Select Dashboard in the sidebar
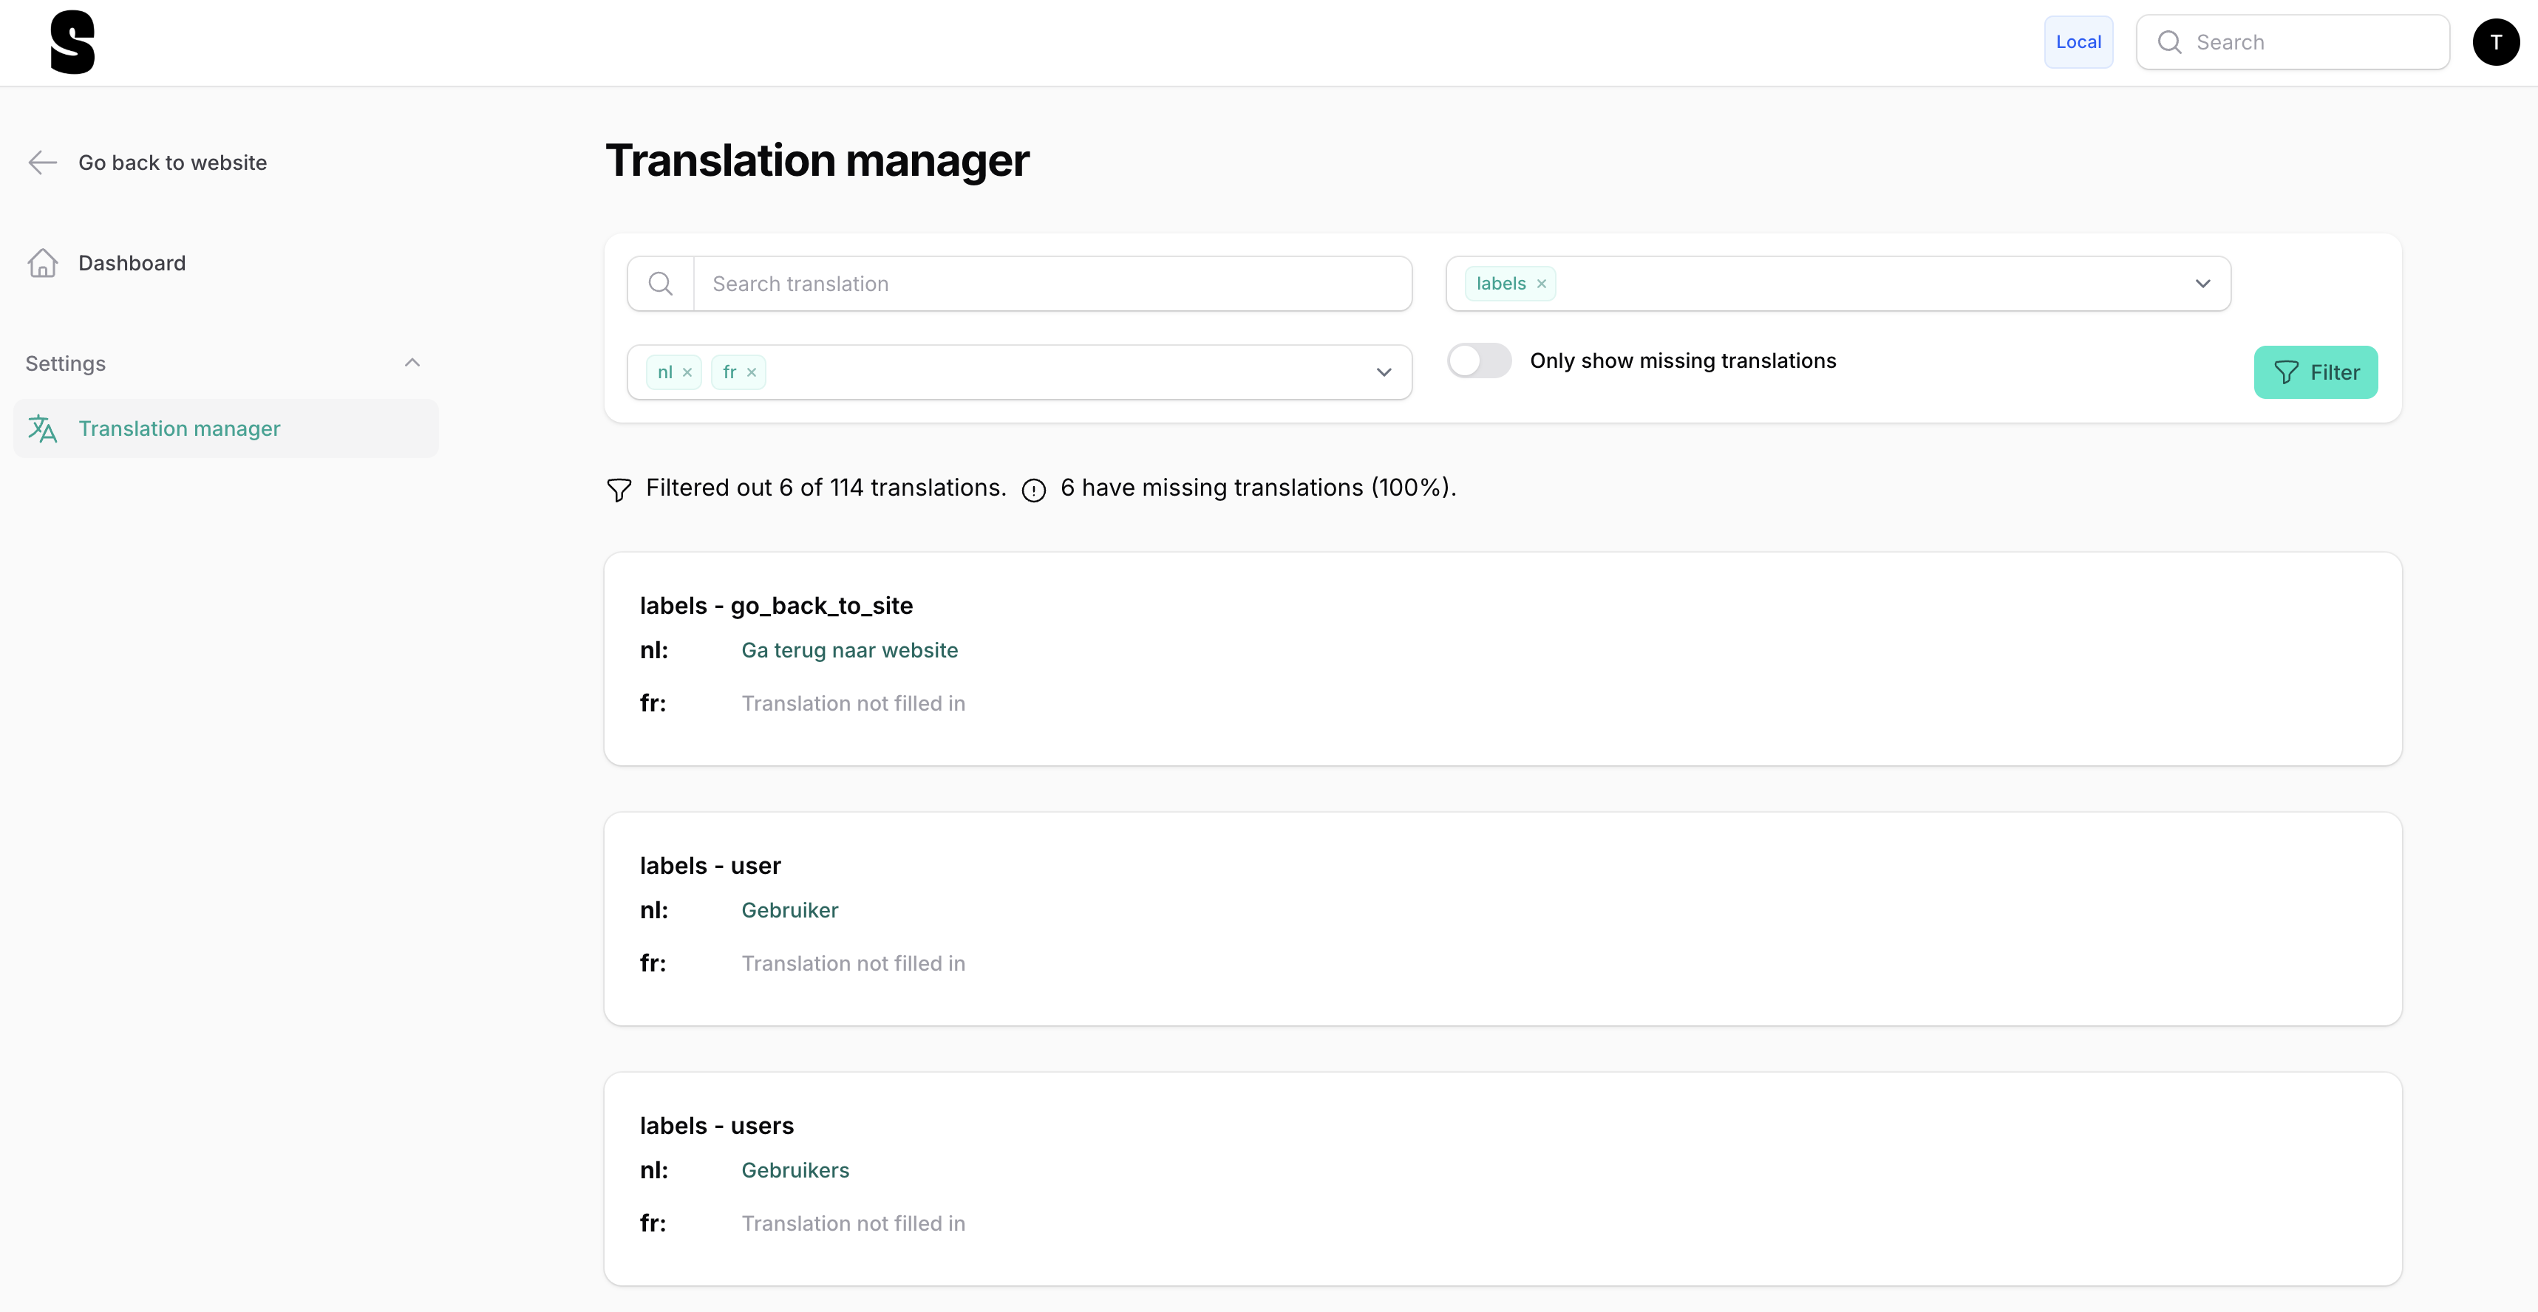Viewport: 2538px width, 1312px height. [x=132, y=263]
